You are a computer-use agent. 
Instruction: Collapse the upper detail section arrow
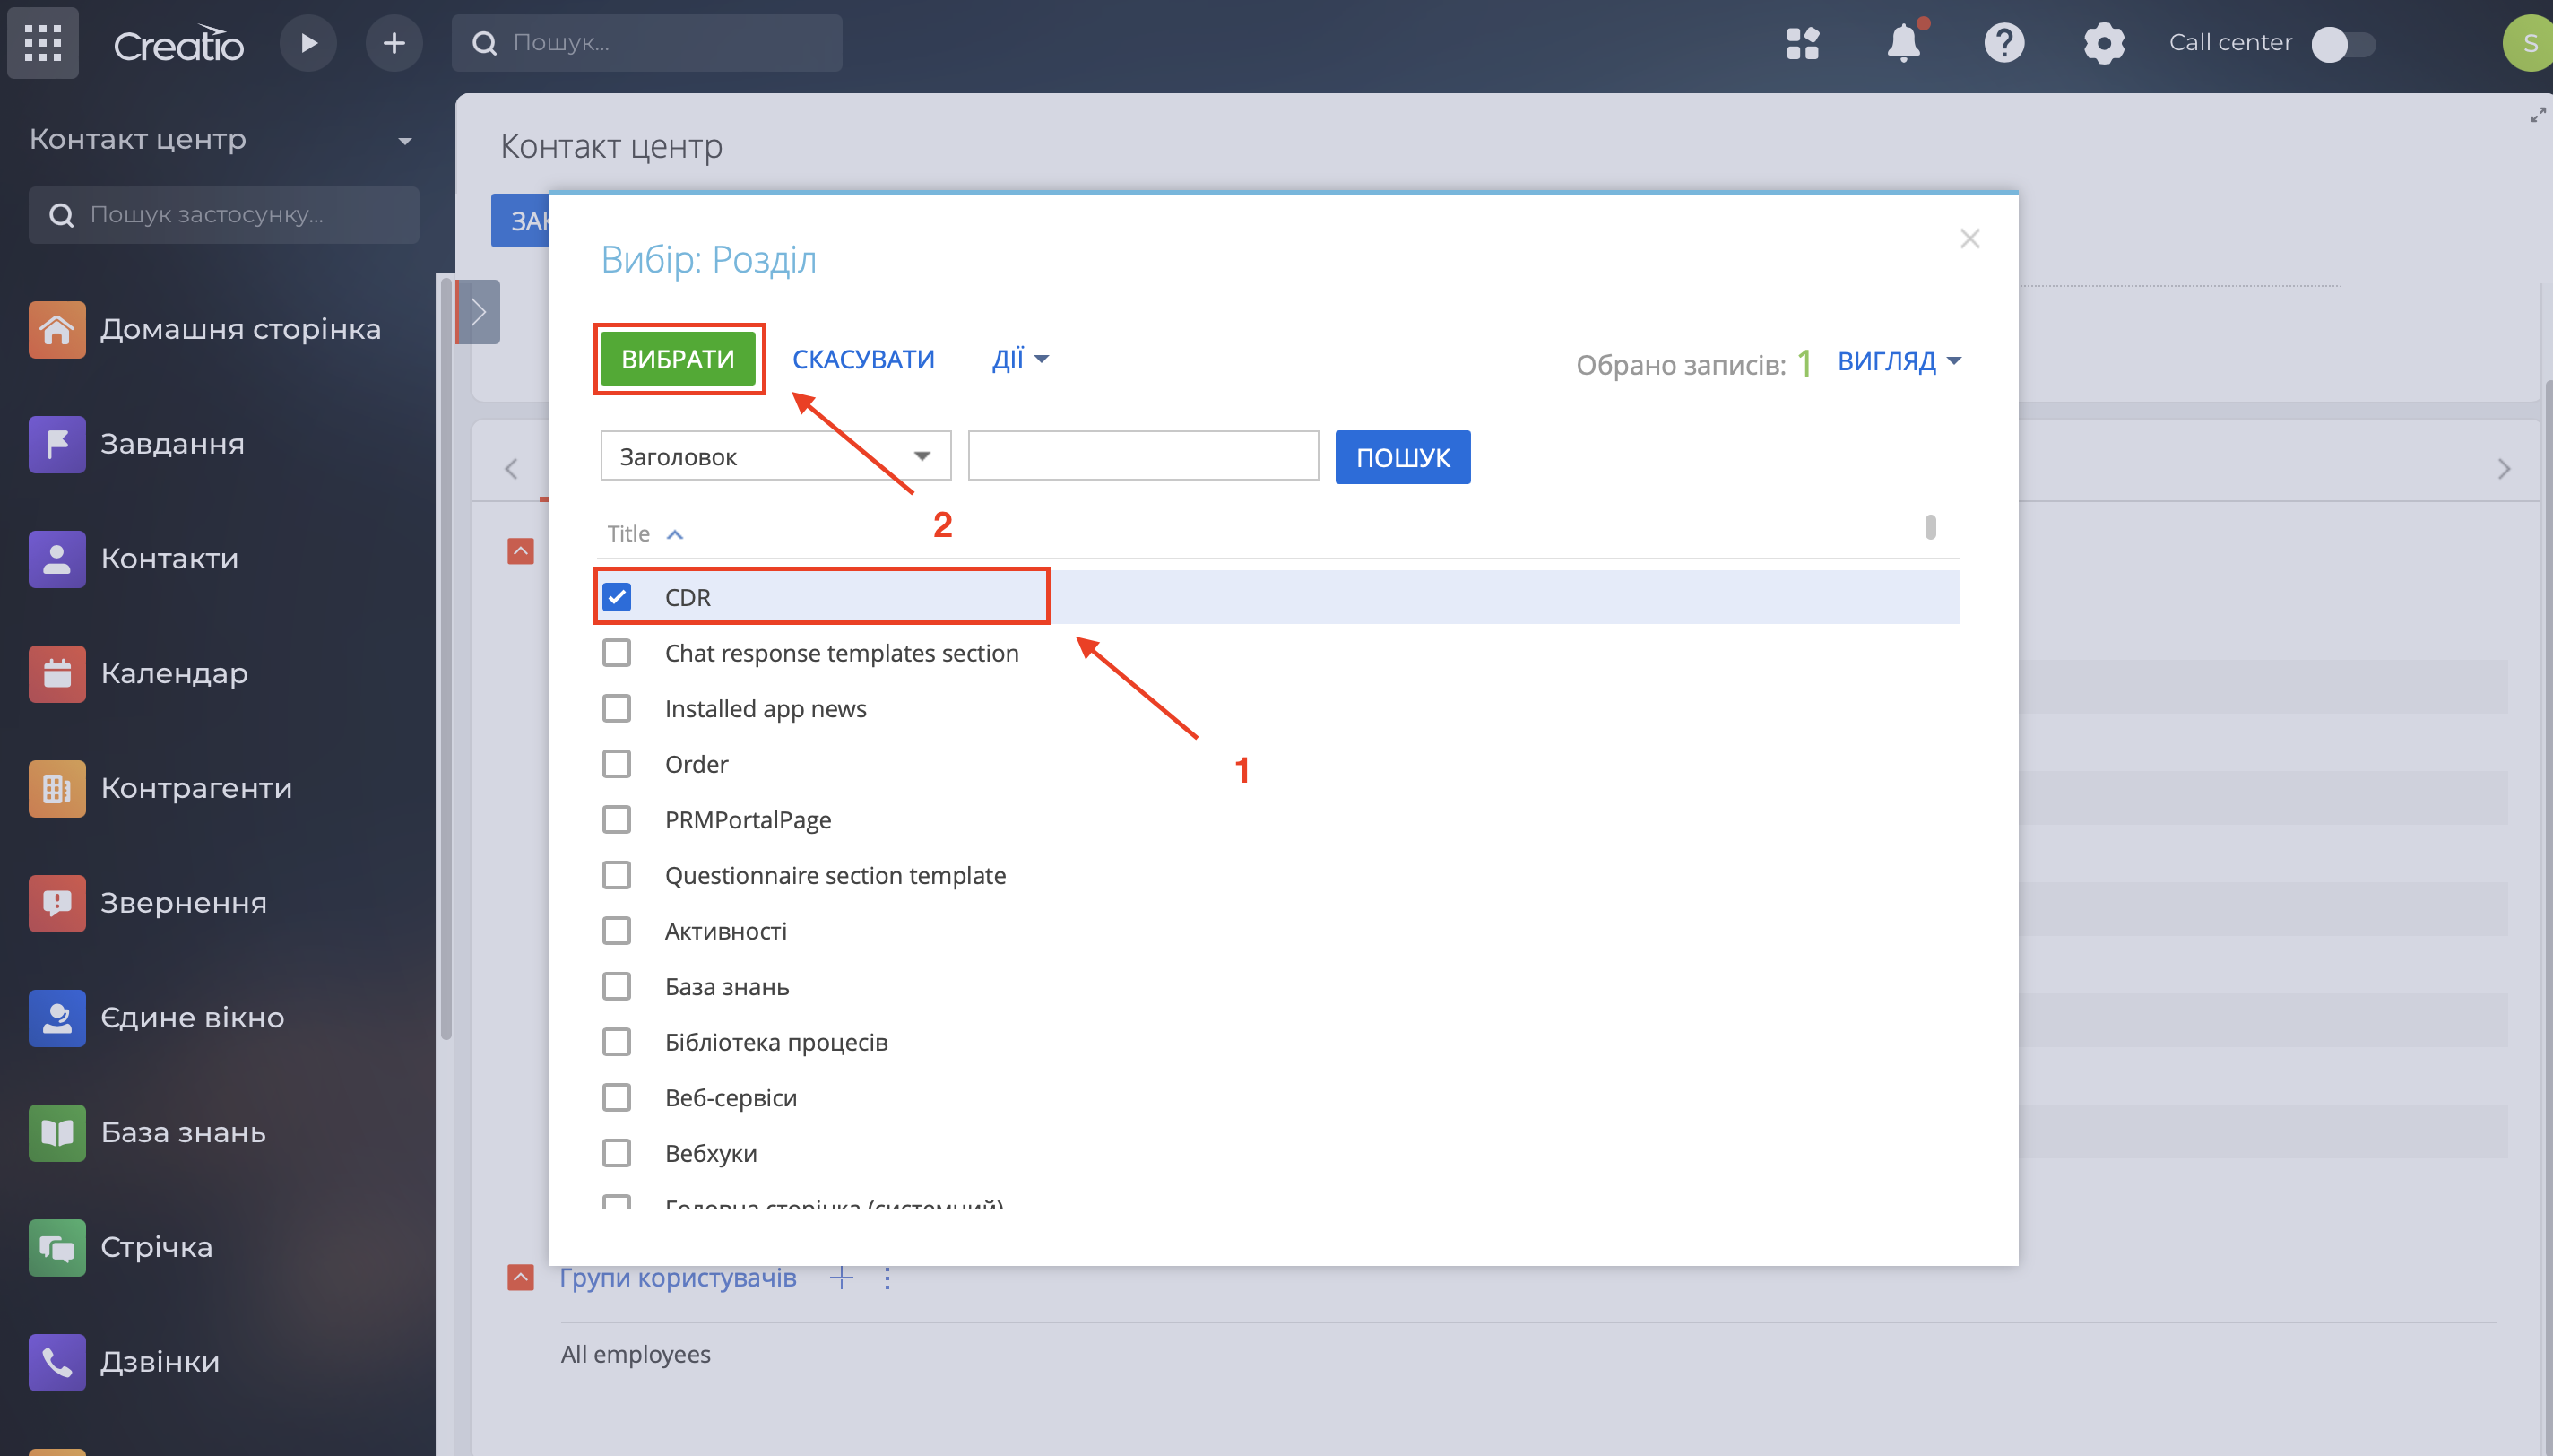521,551
